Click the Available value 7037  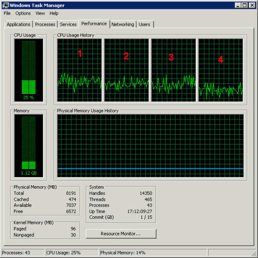[71, 205]
